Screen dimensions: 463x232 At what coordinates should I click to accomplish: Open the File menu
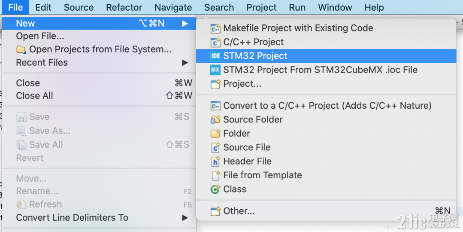[x=15, y=7]
